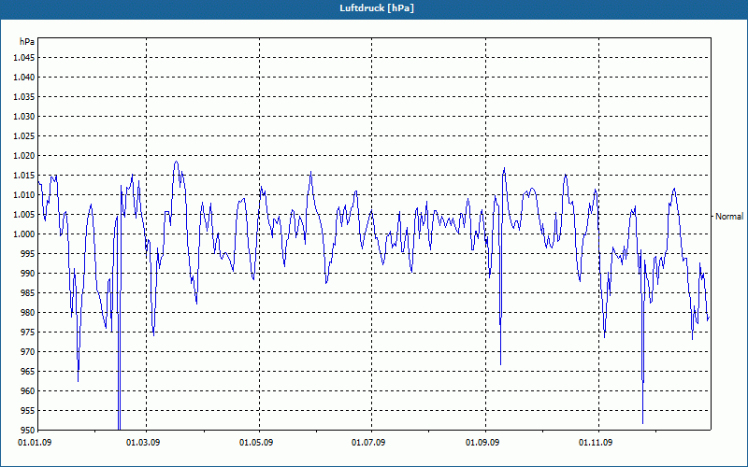Click the 980 y-axis value
Screen dimensions: 748x467
click(x=29, y=313)
